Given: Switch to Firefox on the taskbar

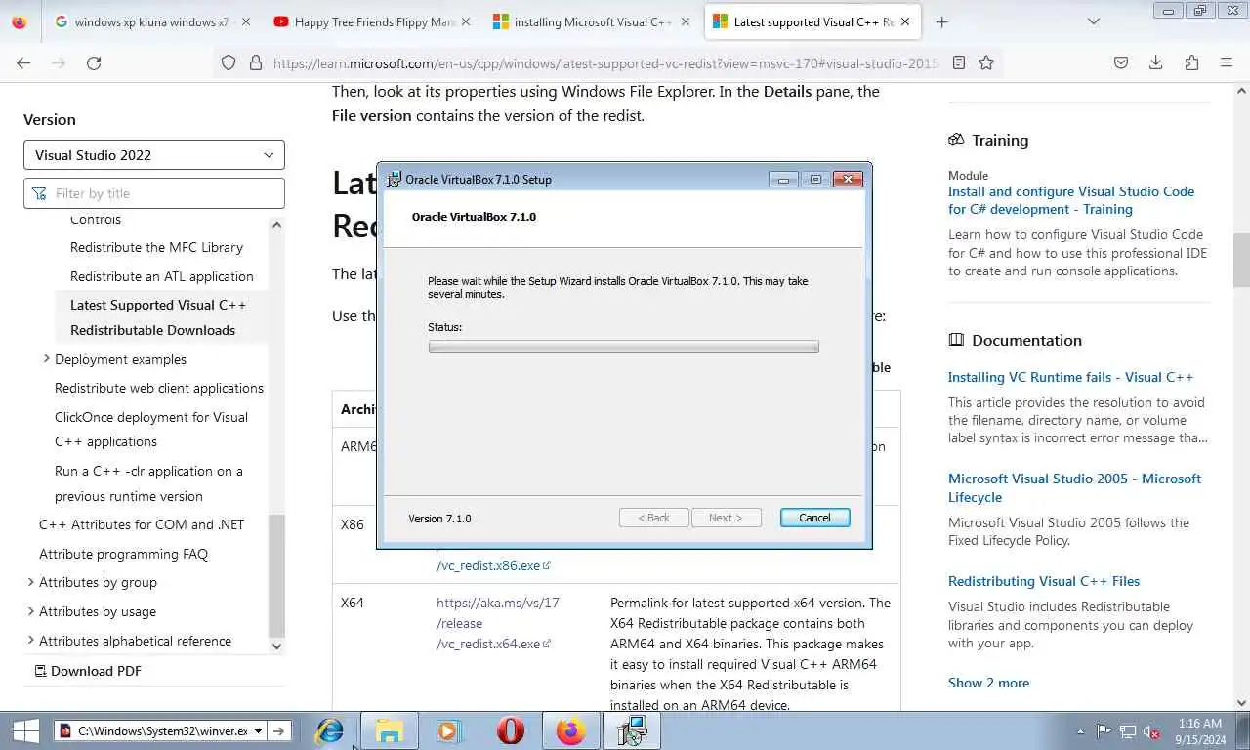Looking at the screenshot, I should click(x=570, y=730).
